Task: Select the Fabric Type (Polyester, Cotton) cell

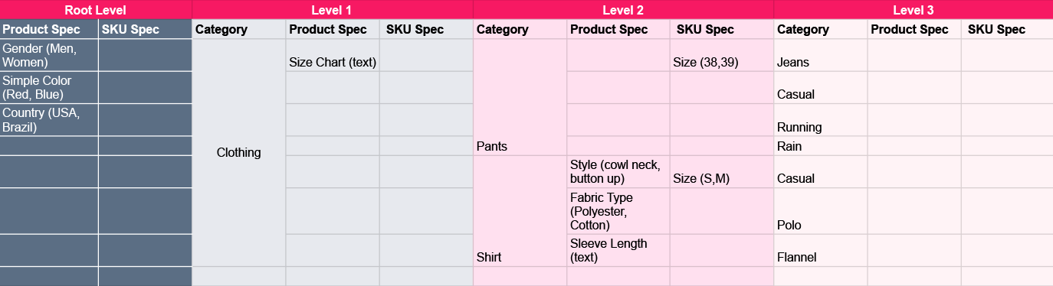Action: pos(618,211)
